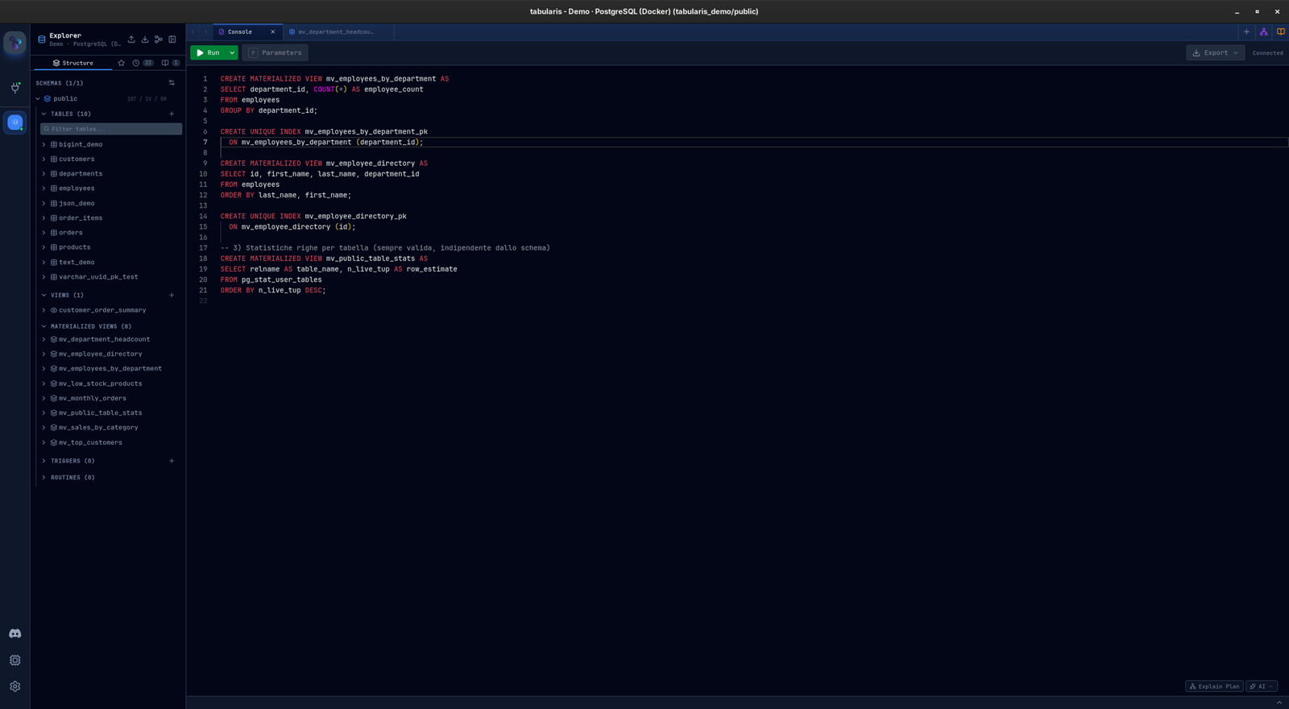Screen dimensions: 1289x709
Task: Add a new view with plus icon
Action: click(172, 295)
